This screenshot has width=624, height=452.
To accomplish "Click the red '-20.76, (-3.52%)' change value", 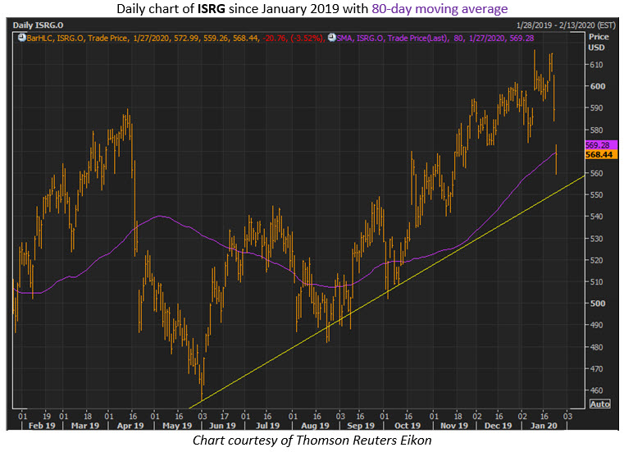I will (x=294, y=39).
